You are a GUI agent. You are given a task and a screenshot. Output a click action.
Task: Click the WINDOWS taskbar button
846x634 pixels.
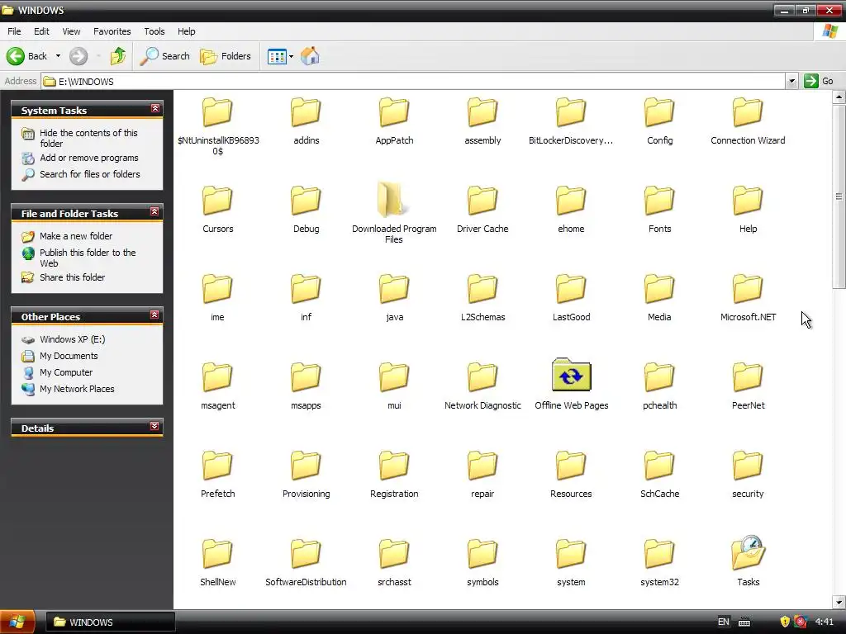click(x=110, y=622)
